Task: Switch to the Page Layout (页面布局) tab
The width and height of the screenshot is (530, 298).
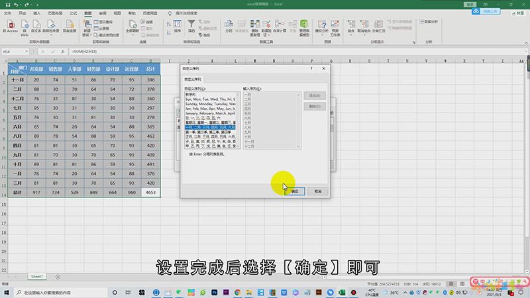Action: [x=55, y=13]
